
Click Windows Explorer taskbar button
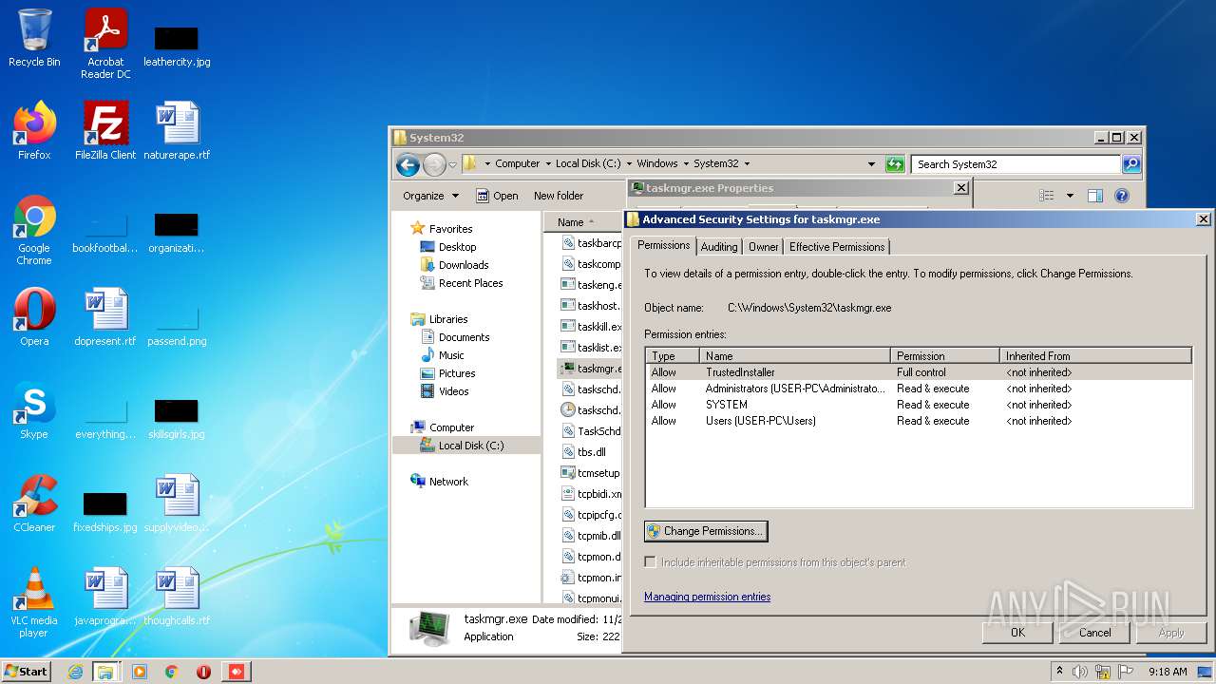105,672
